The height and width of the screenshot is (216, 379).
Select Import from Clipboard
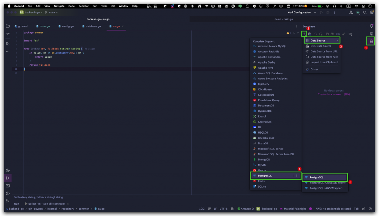coord(322,62)
